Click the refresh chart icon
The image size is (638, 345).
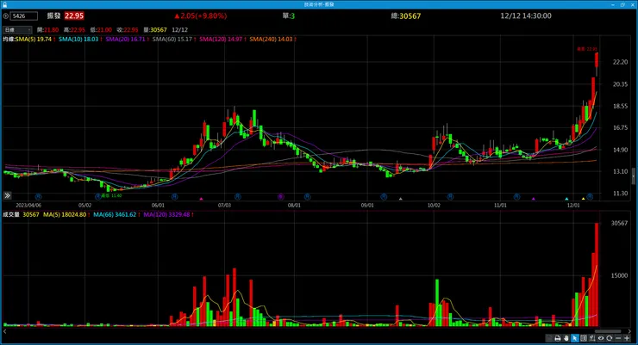(x=609, y=338)
